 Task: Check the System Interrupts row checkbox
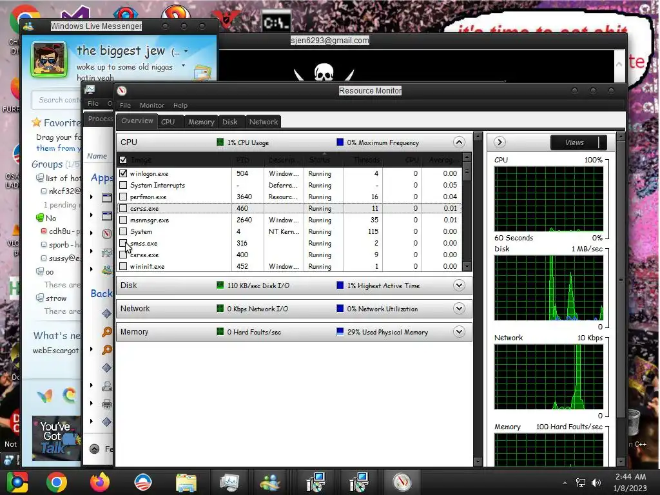[123, 185]
